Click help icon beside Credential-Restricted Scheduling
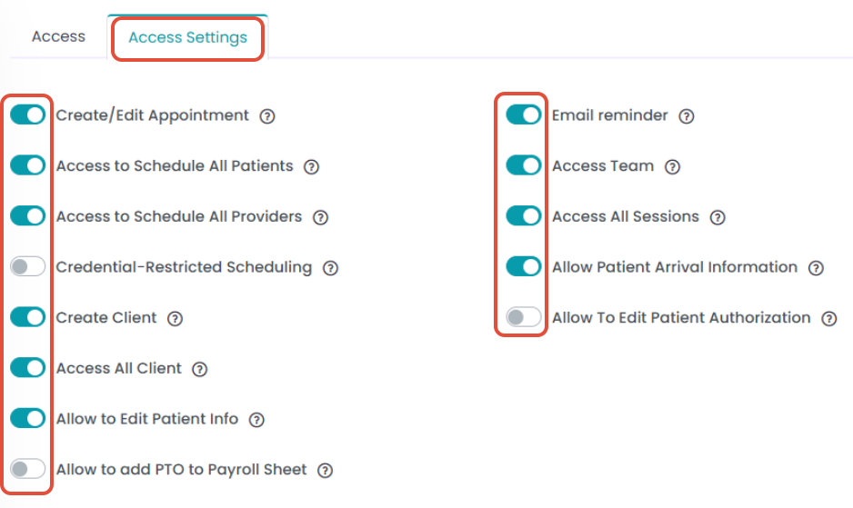The height and width of the screenshot is (508, 853). 331,268
